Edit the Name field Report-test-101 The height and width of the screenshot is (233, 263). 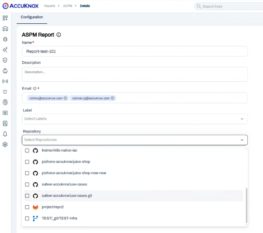pos(135,51)
